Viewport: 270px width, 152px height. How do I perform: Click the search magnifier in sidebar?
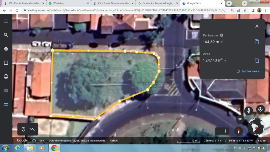[6, 35]
